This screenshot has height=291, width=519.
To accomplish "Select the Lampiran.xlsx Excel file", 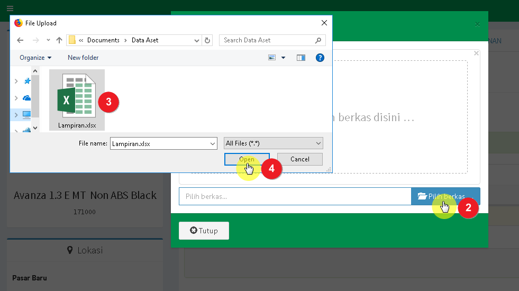I will [77, 99].
